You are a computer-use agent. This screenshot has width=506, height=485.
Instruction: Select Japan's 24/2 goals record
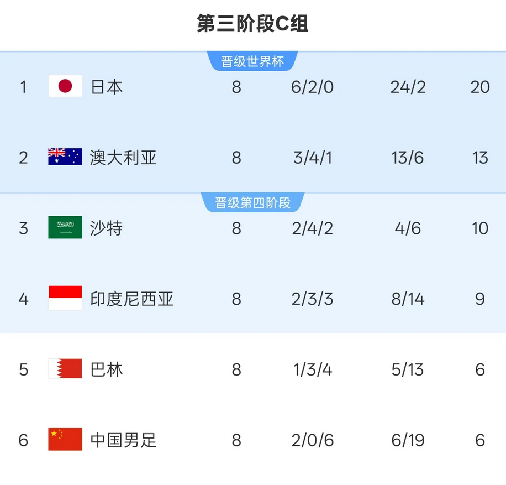(x=408, y=87)
